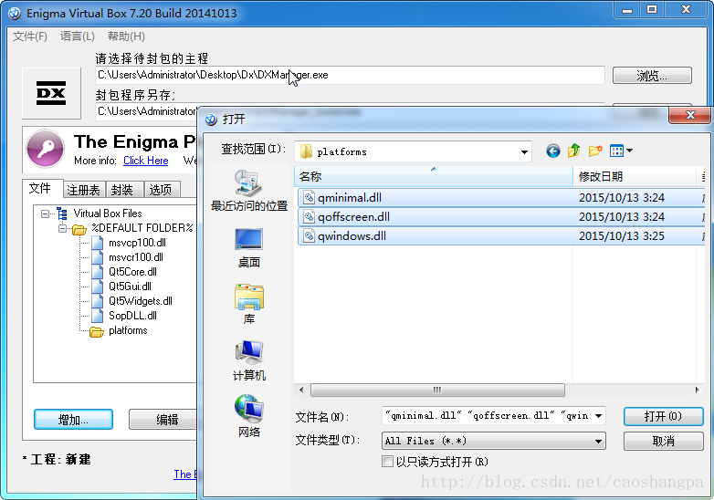Image resolution: width=714 pixels, height=500 pixels.
Task: Click the qminimal.dll date 2015/10/13 3:24
Action: tap(622, 198)
